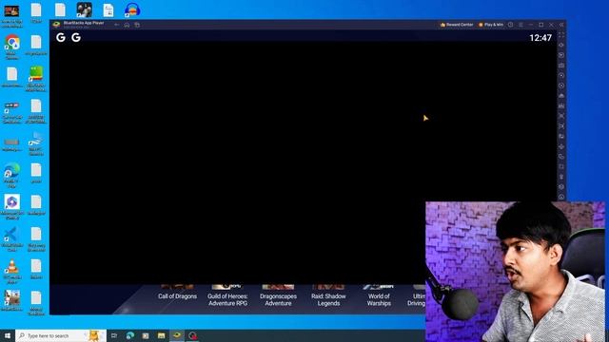
Task: Open Task View on taskbar
Action: pos(114,335)
